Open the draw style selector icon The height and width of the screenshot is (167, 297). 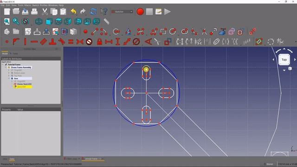(26, 21)
